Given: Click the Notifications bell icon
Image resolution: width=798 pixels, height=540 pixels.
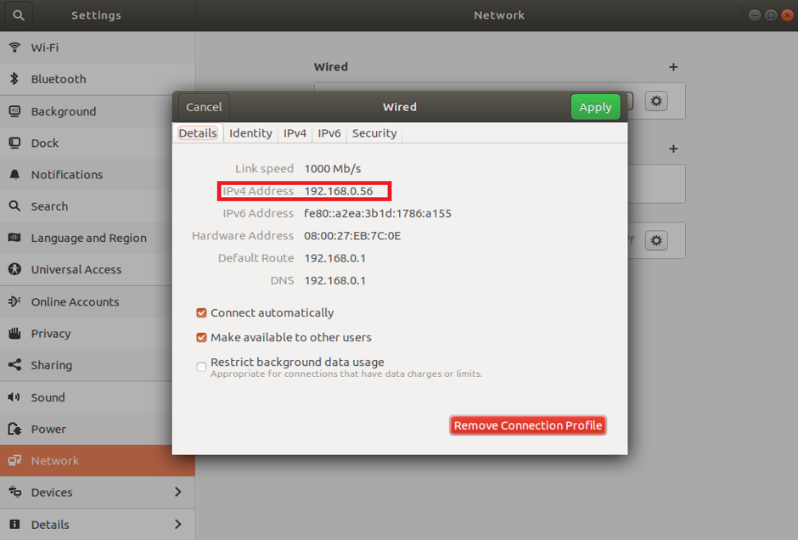Looking at the screenshot, I should coord(14,175).
